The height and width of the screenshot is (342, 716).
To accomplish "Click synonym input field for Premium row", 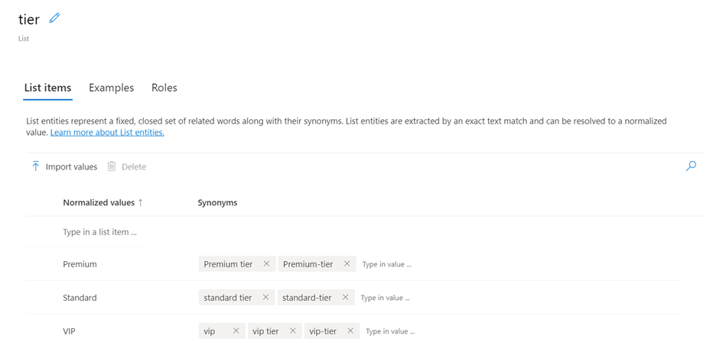I will pyautogui.click(x=387, y=265).
